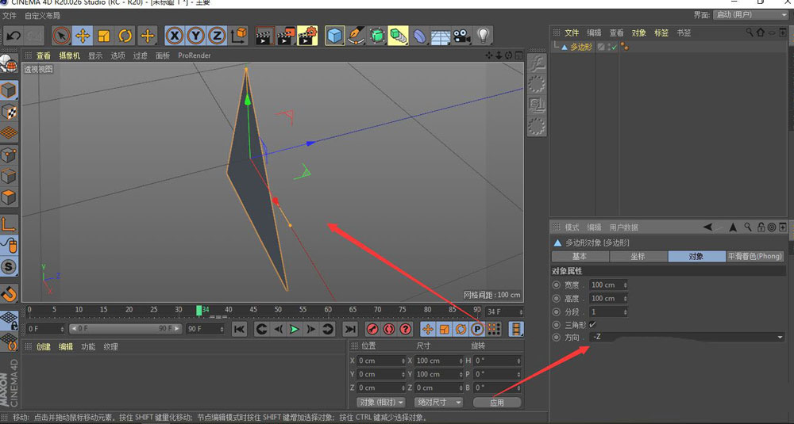This screenshot has width=794, height=424.
Task: Select the Scale tool
Action: tap(104, 36)
